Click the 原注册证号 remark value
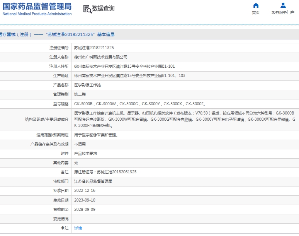Viewport: 299px width, 236px height. (x=105, y=172)
